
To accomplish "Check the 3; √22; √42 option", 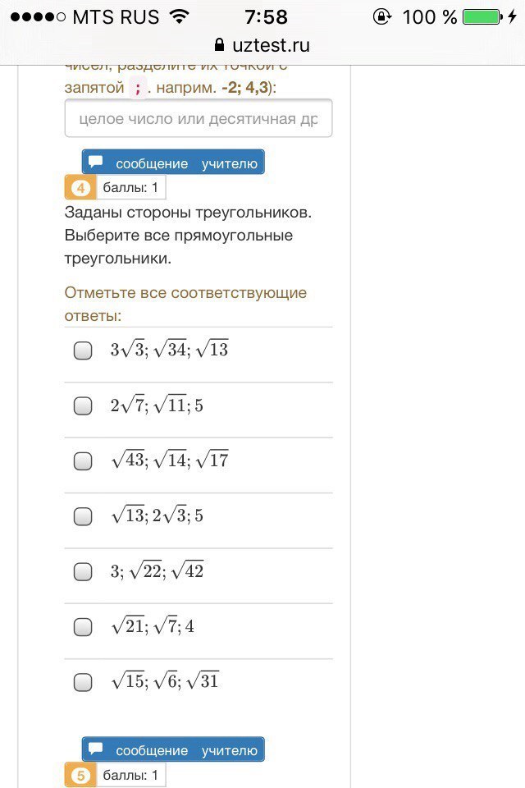I will 83,572.
